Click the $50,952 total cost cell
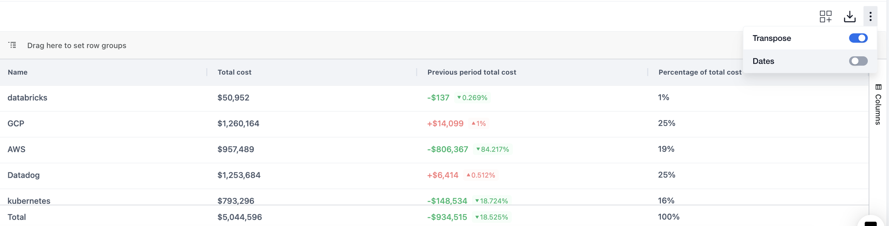889x226 pixels. 233,98
